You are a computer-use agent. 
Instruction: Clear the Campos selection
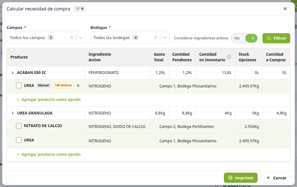(72, 37)
